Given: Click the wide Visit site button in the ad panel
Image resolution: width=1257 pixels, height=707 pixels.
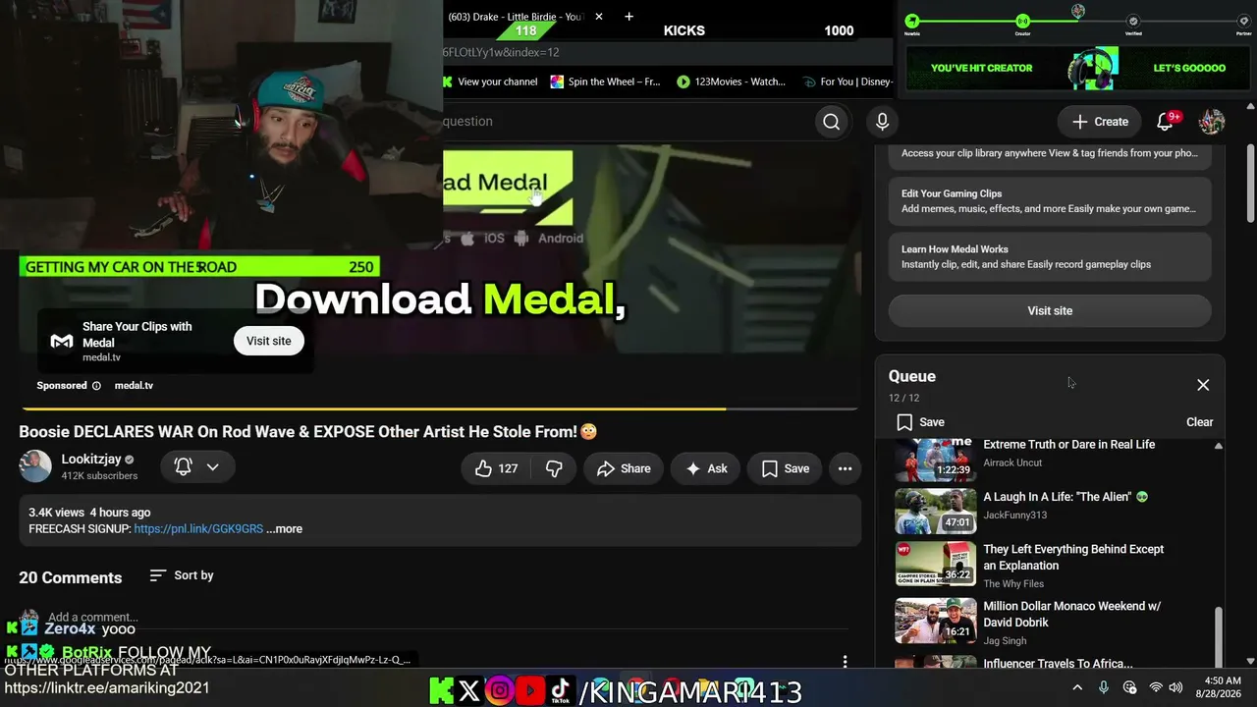Looking at the screenshot, I should click(1050, 310).
